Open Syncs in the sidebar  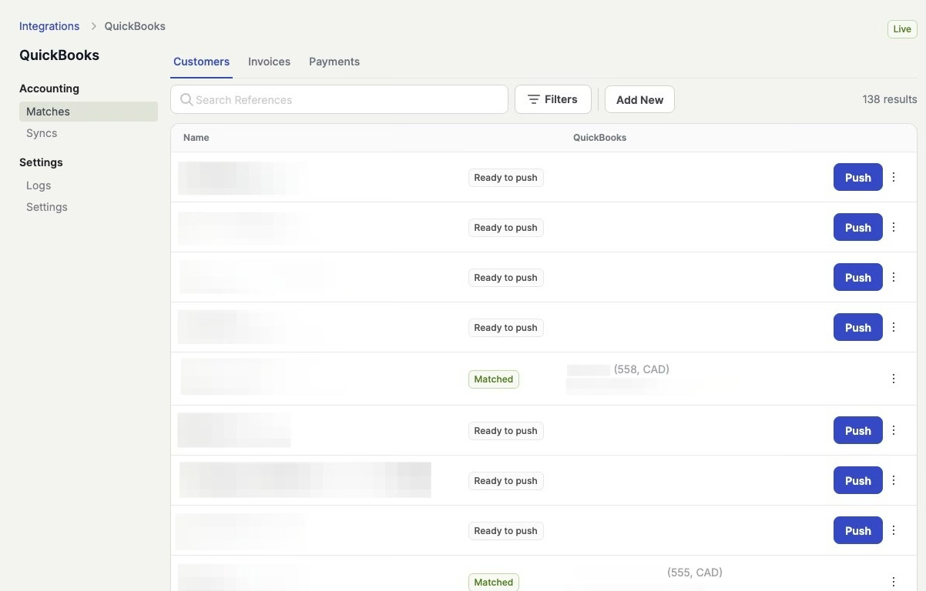[42, 133]
